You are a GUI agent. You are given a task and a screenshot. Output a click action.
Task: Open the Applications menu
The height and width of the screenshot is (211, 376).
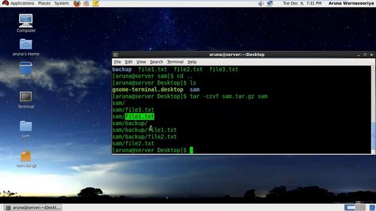tap(22, 4)
